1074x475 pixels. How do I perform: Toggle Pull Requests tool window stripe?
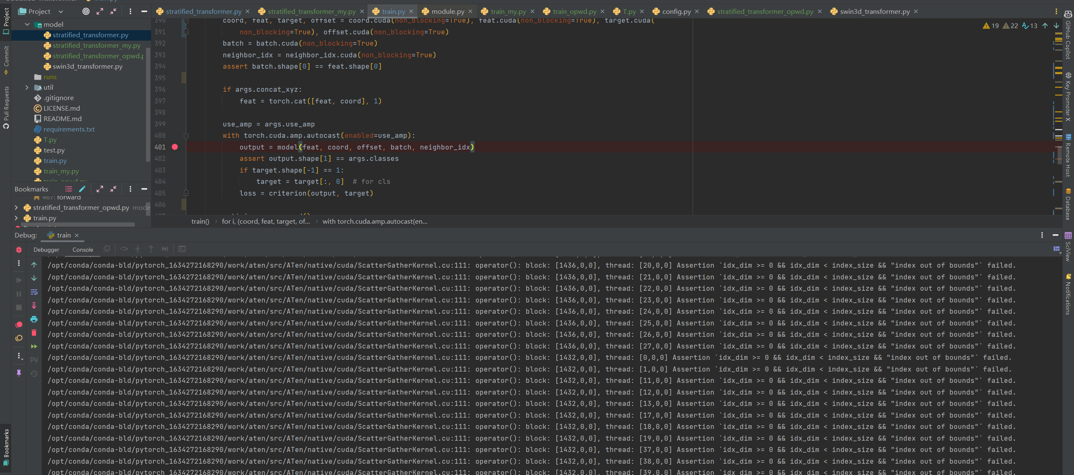pyautogui.click(x=6, y=108)
